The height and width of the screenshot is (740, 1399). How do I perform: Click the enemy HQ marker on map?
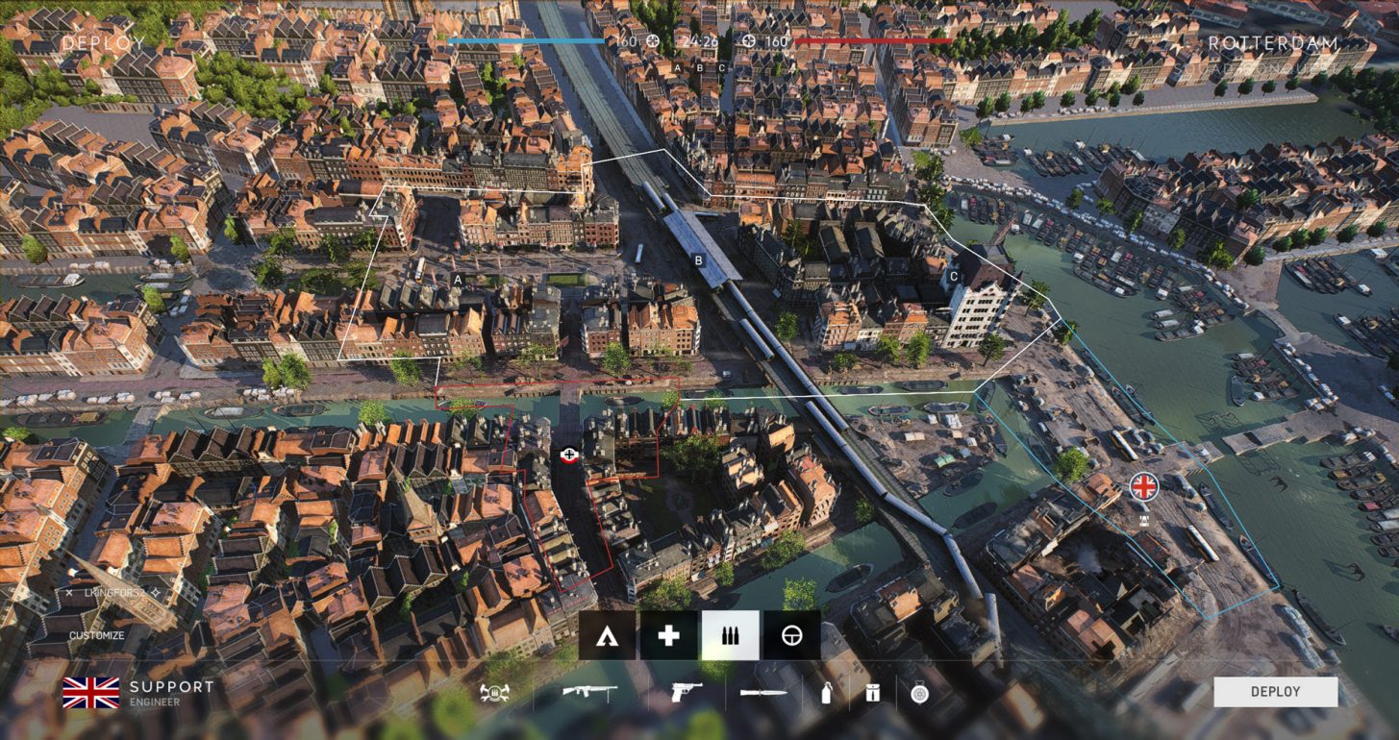569,454
